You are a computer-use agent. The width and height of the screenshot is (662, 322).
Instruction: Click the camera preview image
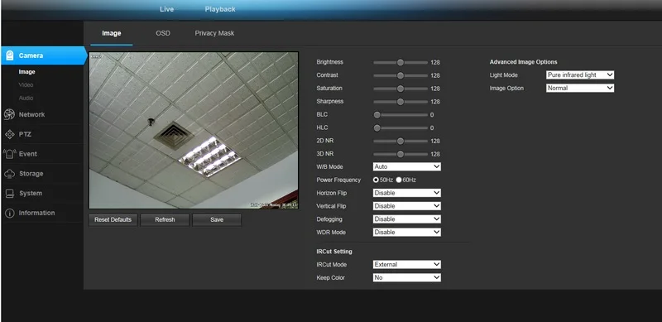click(x=194, y=130)
